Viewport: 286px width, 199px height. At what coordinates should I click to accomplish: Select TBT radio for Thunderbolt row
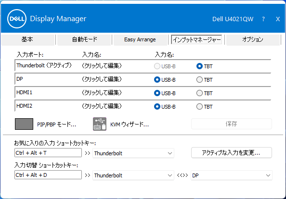pos(199,66)
